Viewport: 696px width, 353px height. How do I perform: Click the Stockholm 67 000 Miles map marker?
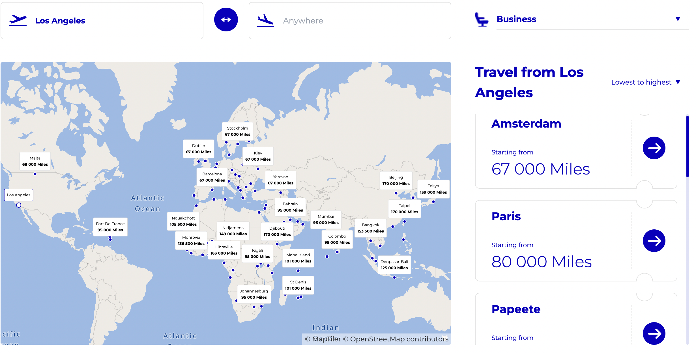click(x=237, y=131)
